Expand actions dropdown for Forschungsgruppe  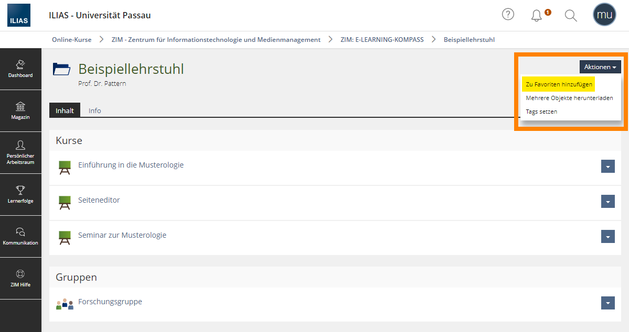point(607,303)
